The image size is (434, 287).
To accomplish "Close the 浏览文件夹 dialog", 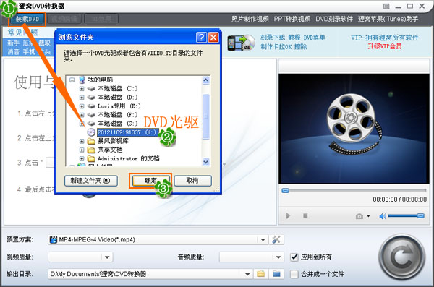I will [x=213, y=37].
